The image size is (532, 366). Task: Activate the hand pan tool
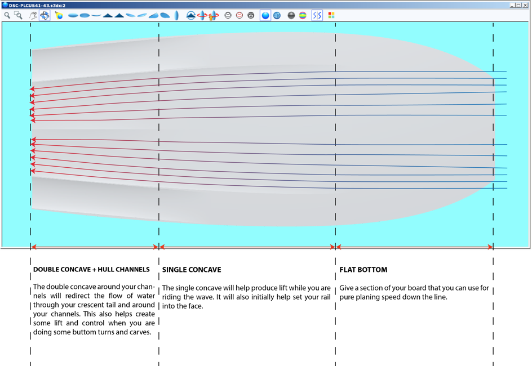click(33, 15)
